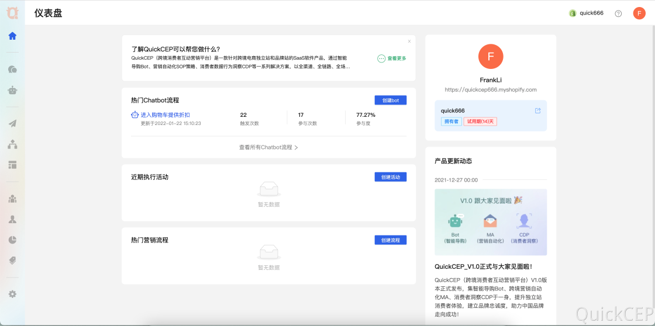The height and width of the screenshot is (326, 655).
Task: Open the tags sidebar icon
Action: [x=12, y=261]
